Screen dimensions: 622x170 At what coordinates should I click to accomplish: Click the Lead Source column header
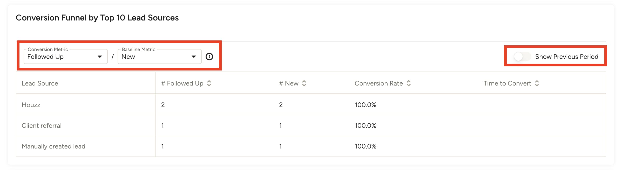click(x=40, y=83)
